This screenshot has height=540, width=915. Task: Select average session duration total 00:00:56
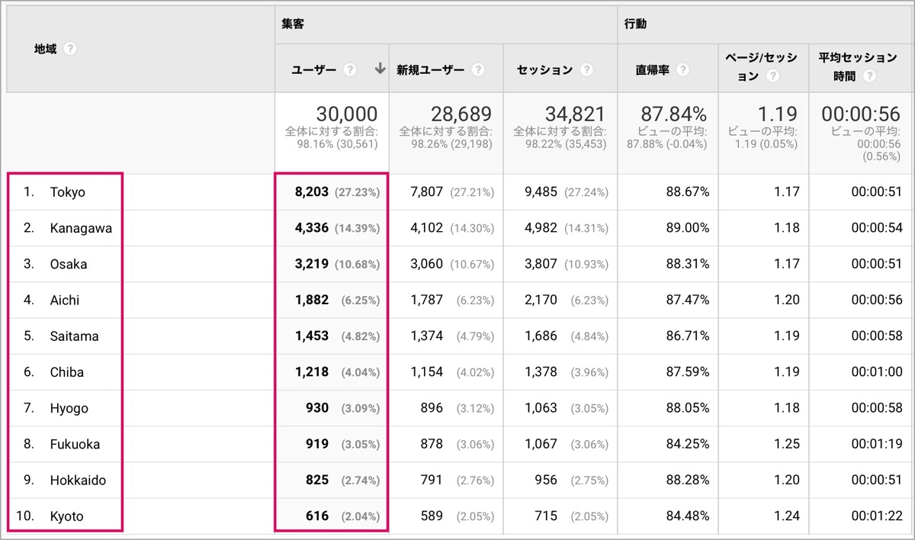coord(861,114)
